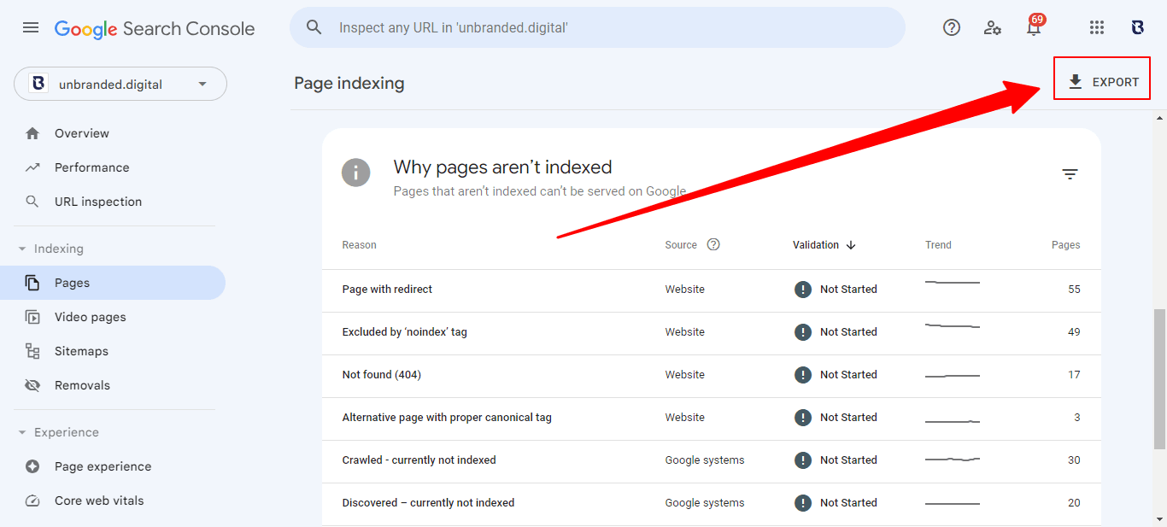Click warning icon in Not found (404) row
Screen dimensions: 1167x527
click(x=803, y=375)
